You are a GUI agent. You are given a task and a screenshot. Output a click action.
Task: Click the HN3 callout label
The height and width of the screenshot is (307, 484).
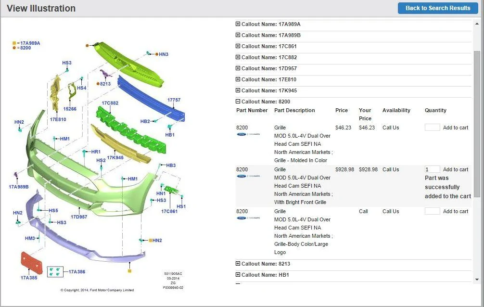click(164, 54)
